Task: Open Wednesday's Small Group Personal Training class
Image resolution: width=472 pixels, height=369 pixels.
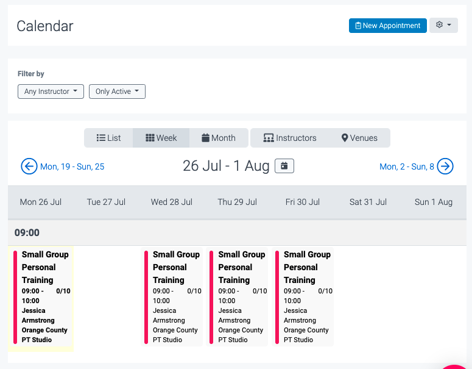Action: click(172, 297)
